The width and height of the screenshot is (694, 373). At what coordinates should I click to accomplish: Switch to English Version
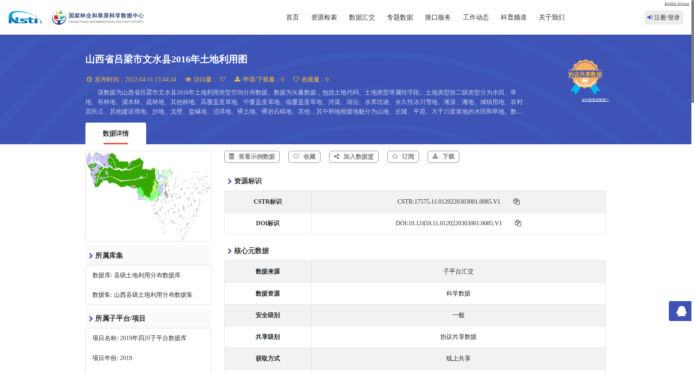coord(677,3)
